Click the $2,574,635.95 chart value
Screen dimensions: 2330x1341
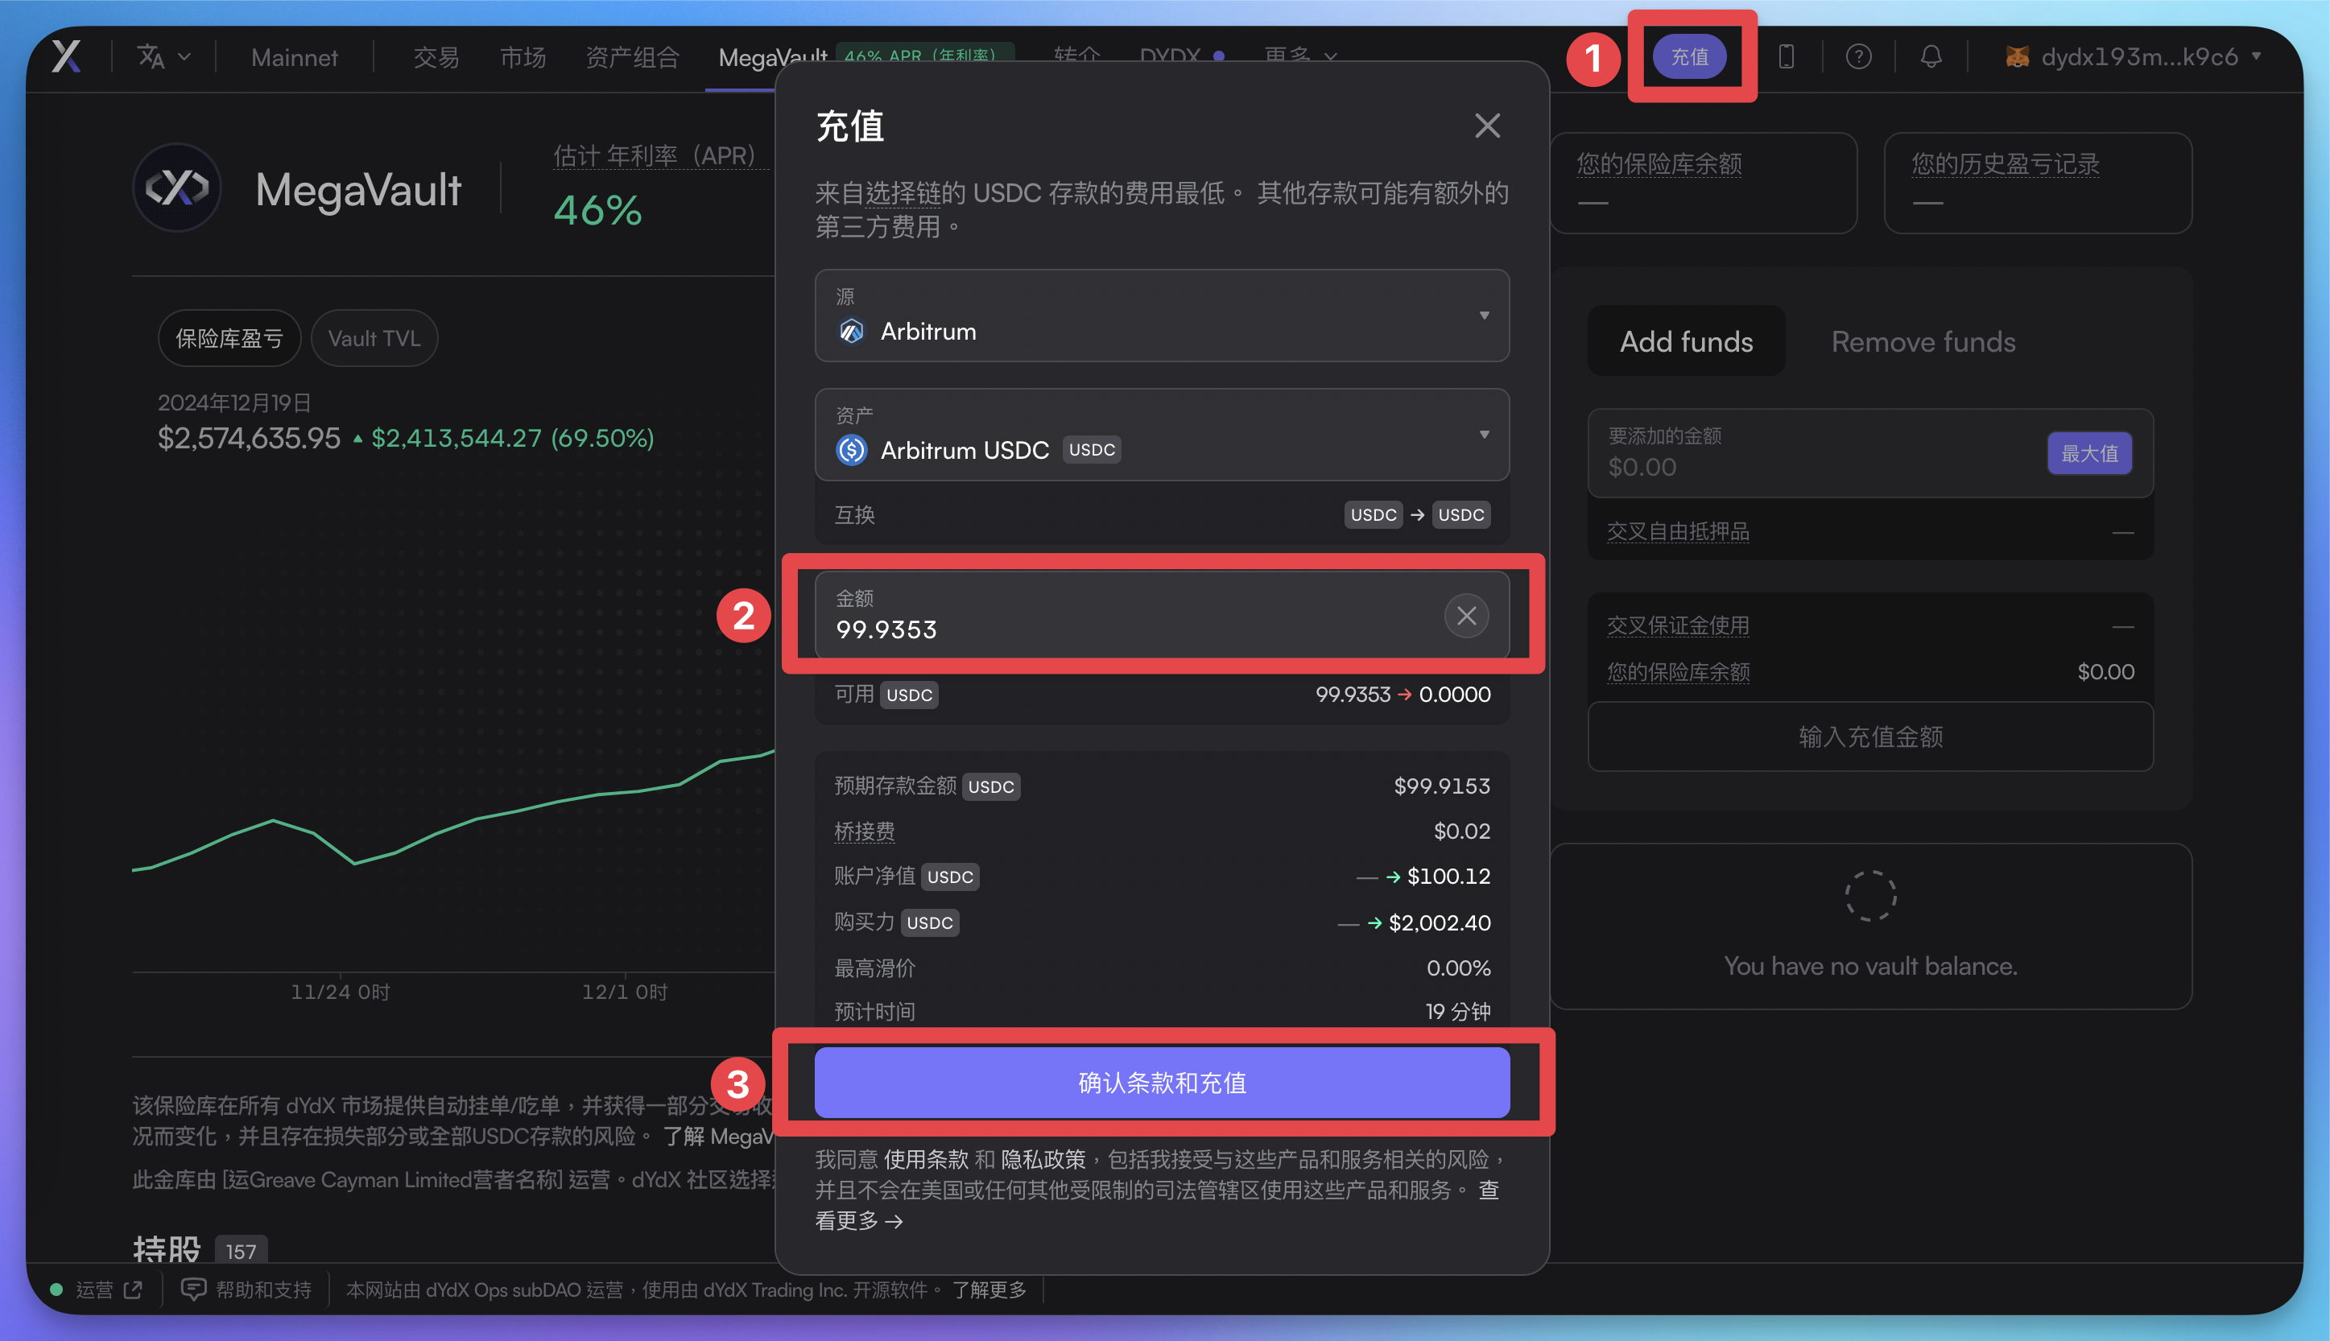tap(249, 438)
